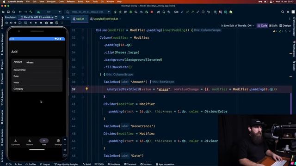
Task: Click the Search Everywhere magnifier icon
Action: [283, 12]
